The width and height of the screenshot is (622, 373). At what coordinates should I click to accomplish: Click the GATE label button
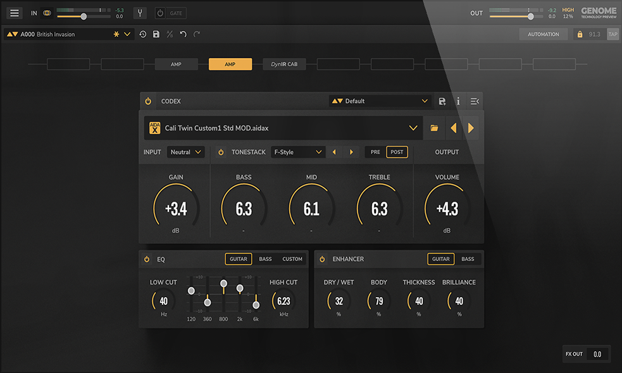tap(176, 13)
